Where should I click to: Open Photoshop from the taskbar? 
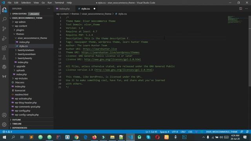(184, 137)
